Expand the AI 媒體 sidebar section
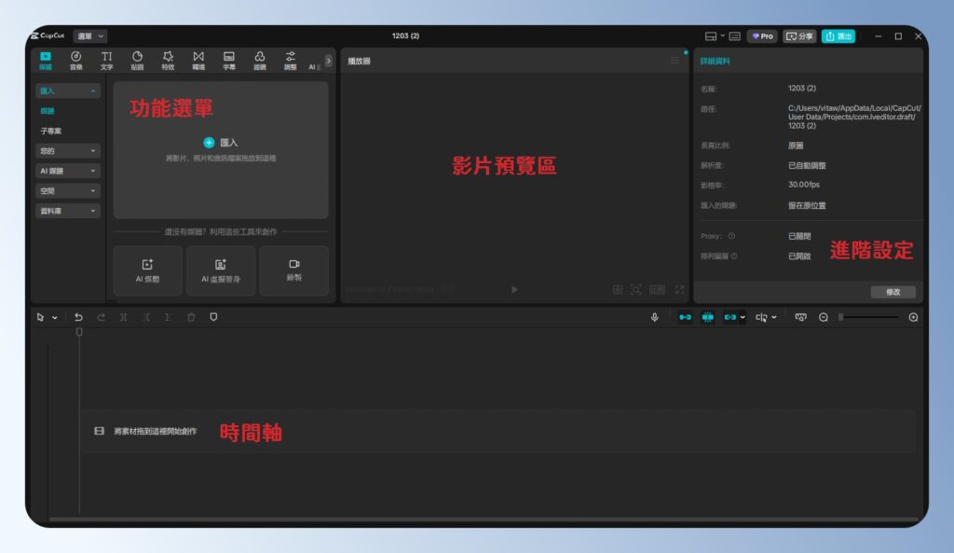This screenshot has height=553, width=954. pyautogui.click(x=67, y=171)
